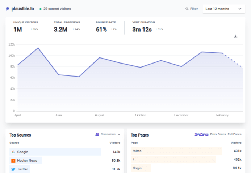The width and height of the screenshot is (251, 173).
Task: Click the Plausible logo icon
Action: pos(8,9)
